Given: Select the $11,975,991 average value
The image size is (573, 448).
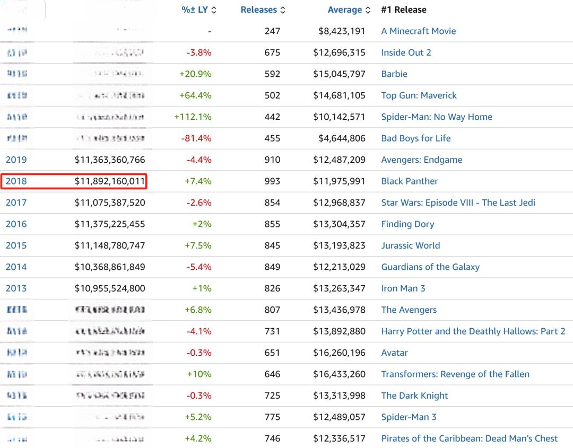Looking at the screenshot, I should (339, 181).
